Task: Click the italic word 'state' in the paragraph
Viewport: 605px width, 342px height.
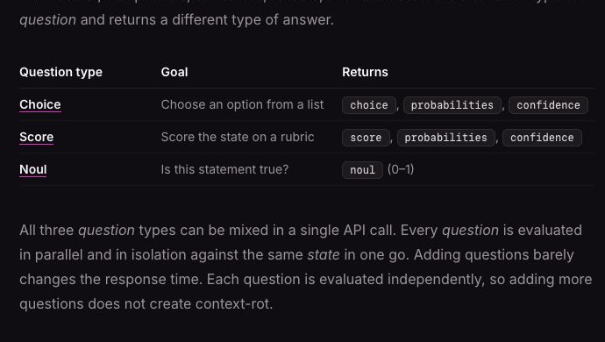Action: tap(324, 255)
